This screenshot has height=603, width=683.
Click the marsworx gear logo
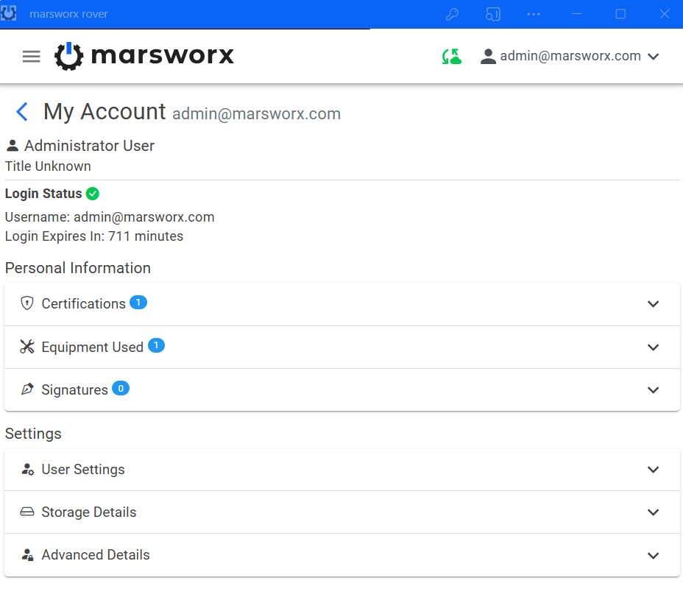[69, 56]
